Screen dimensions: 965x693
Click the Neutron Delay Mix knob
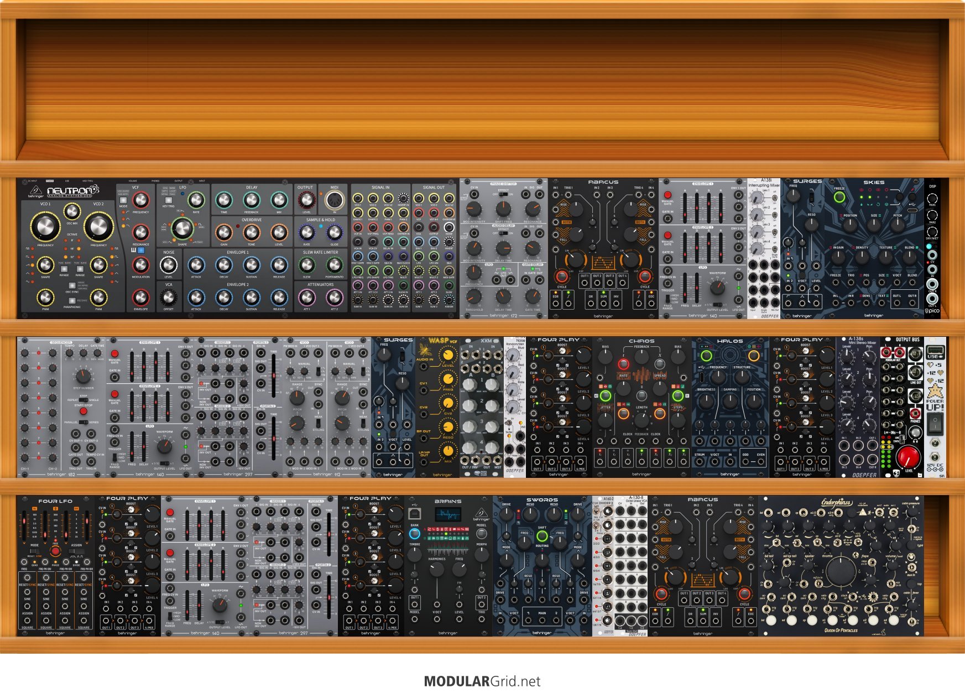279,200
